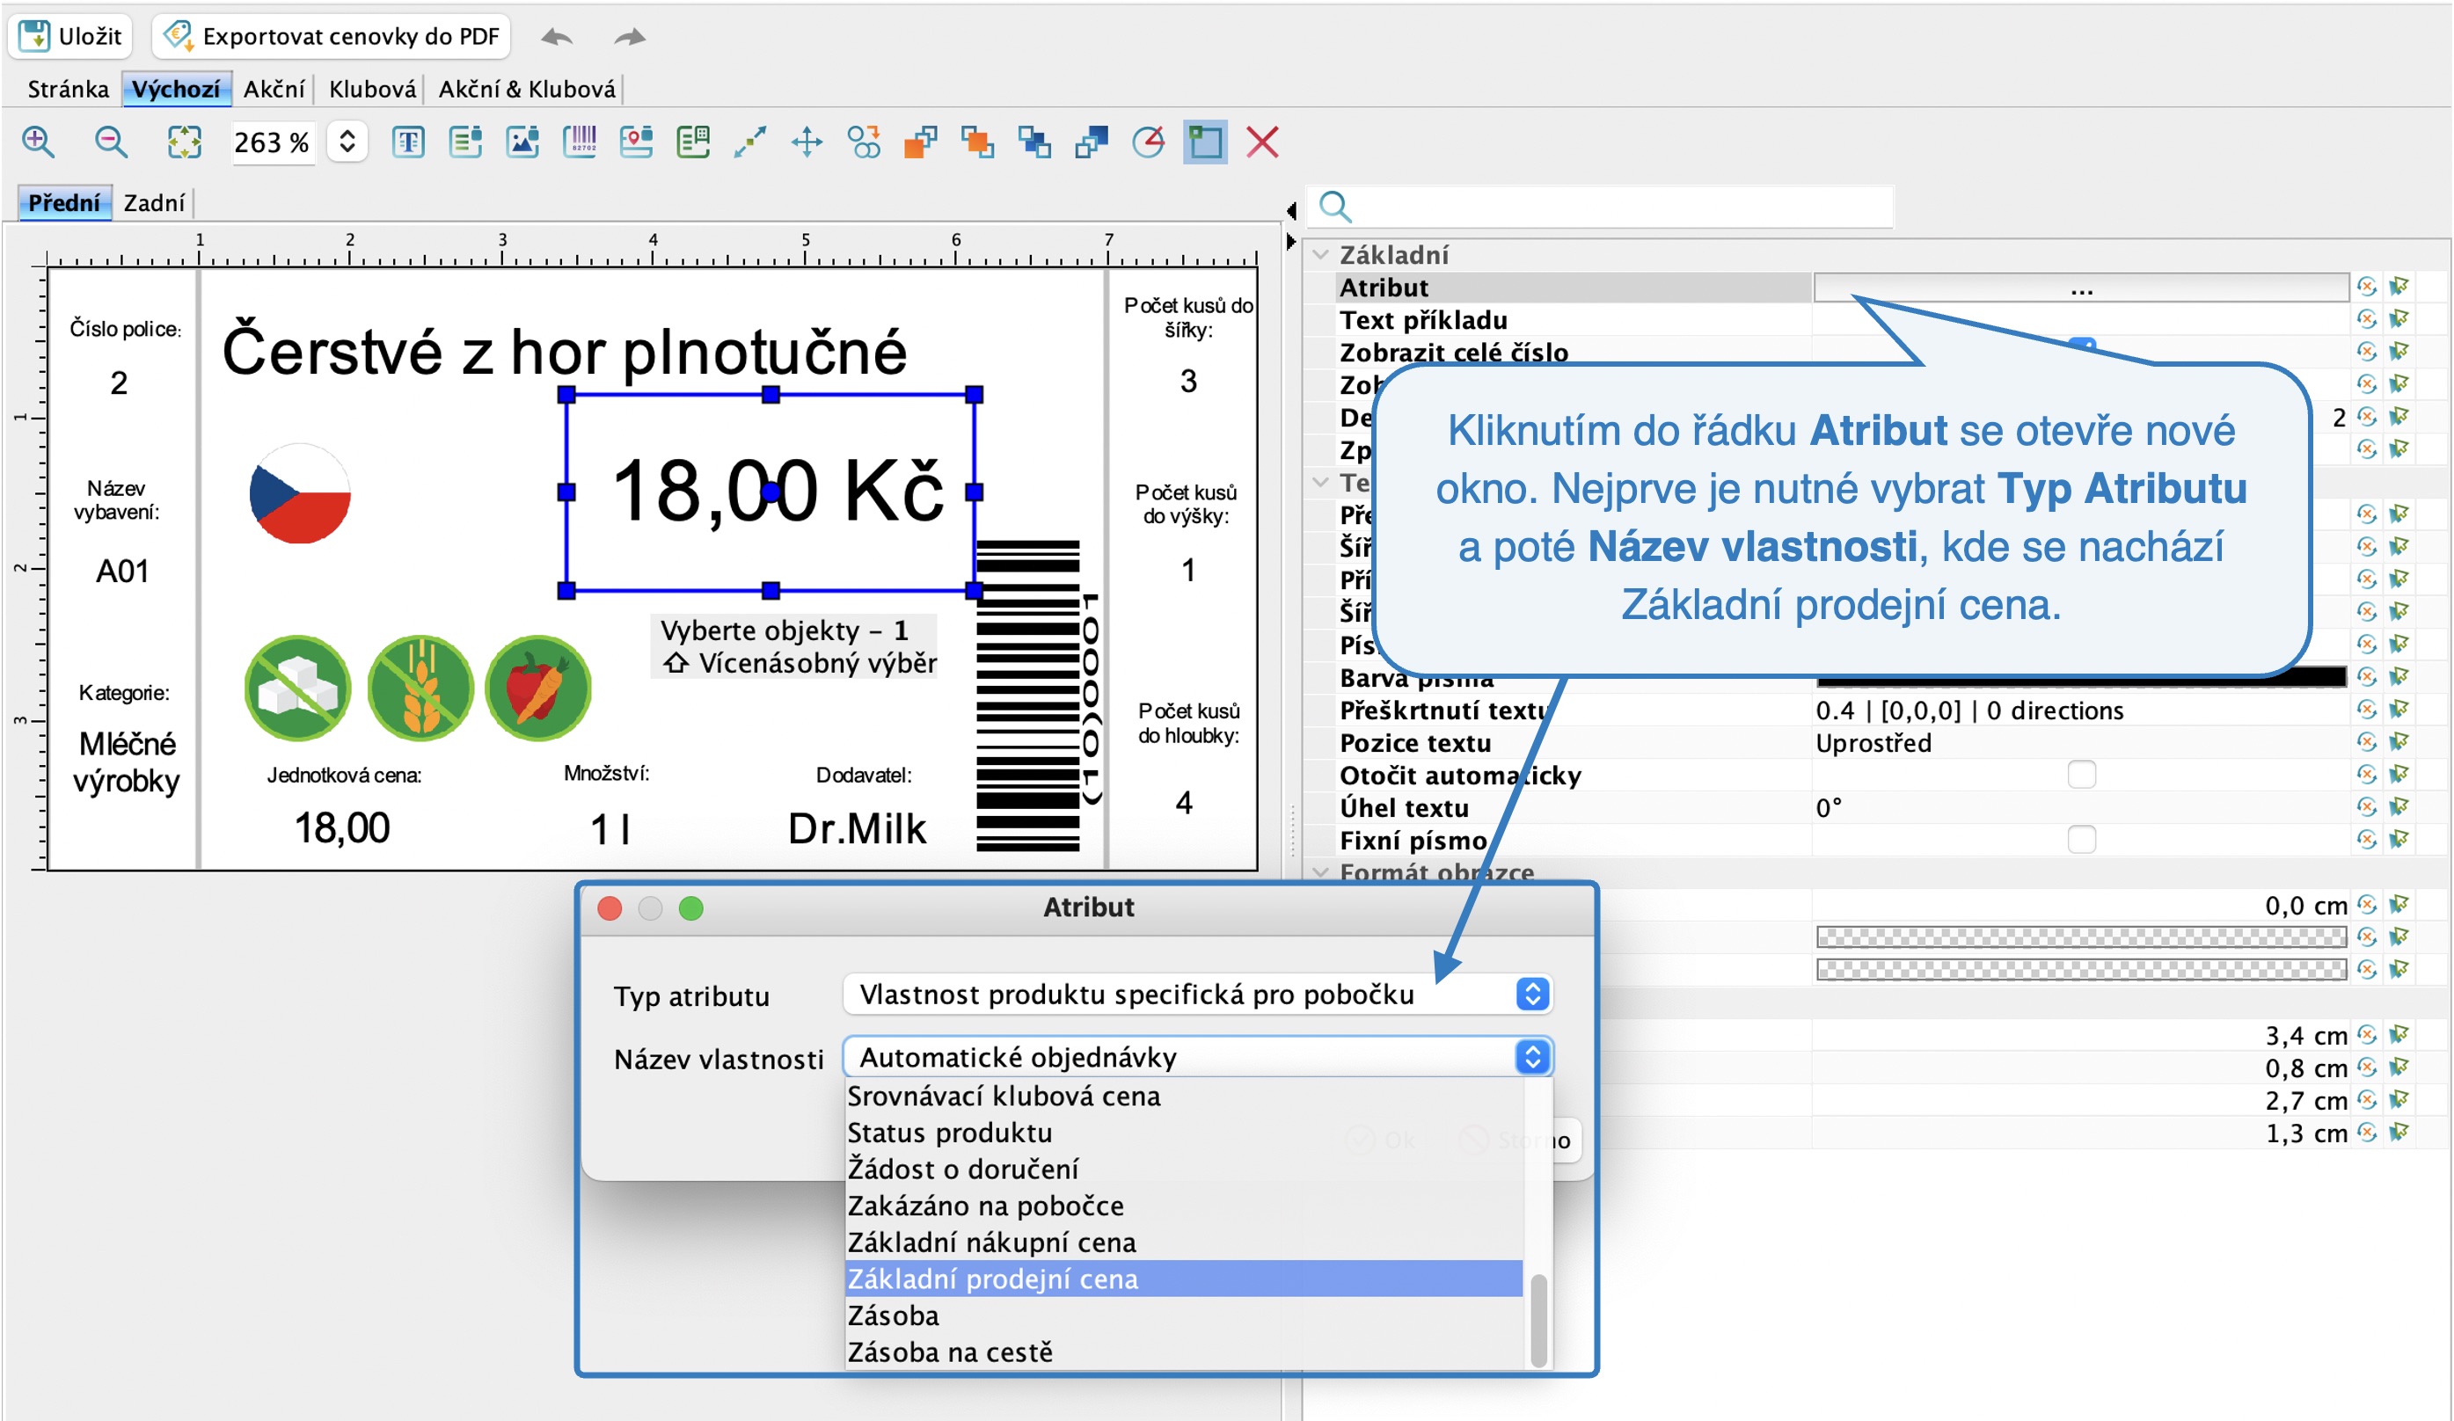Click the undo arrow

[557, 37]
